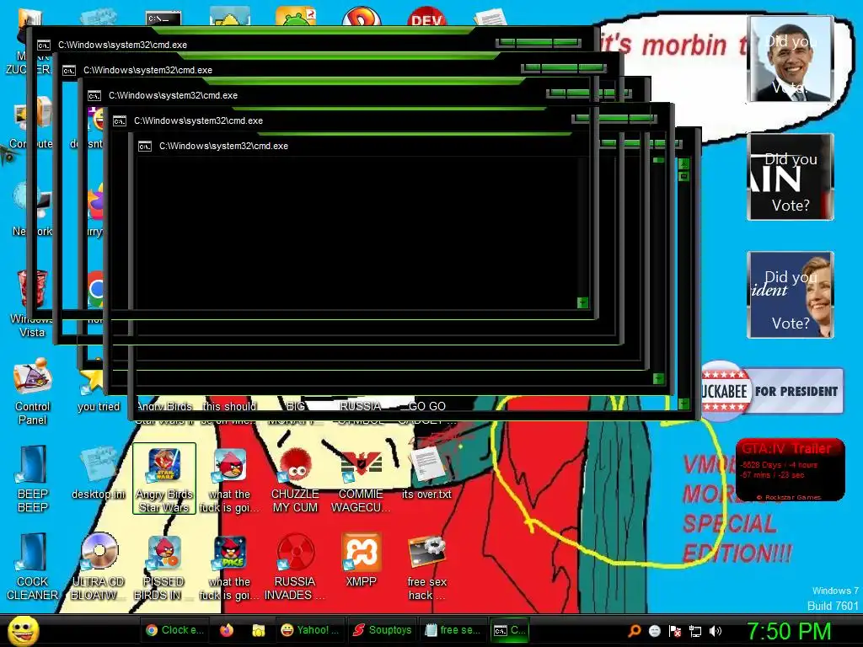Switch to Chrome 'Clock e...' taskbar item
The width and height of the screenshot is (863, 647).
pyautogui.click(x=174, y=630)
